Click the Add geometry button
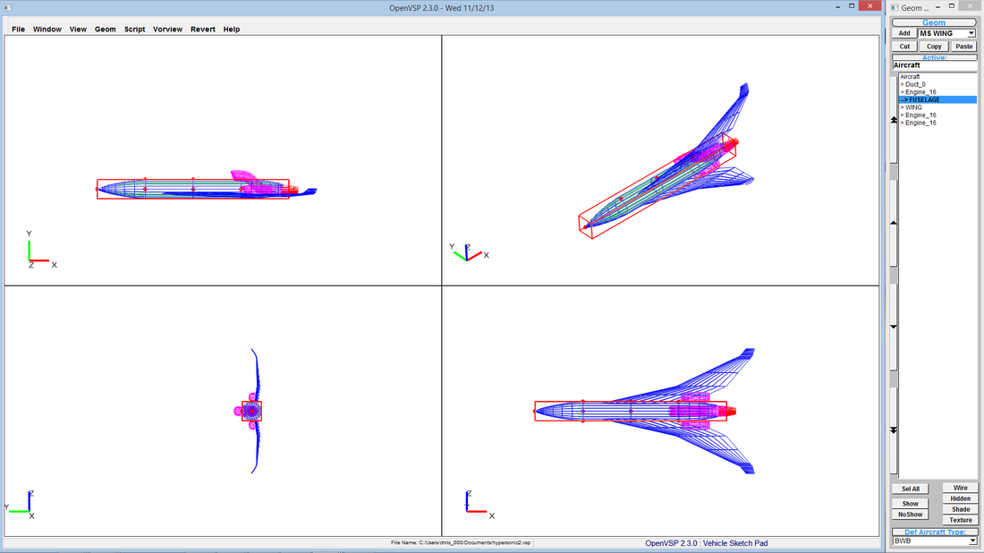The width and height of the screenshot is (984, 553). coord(904,33)
